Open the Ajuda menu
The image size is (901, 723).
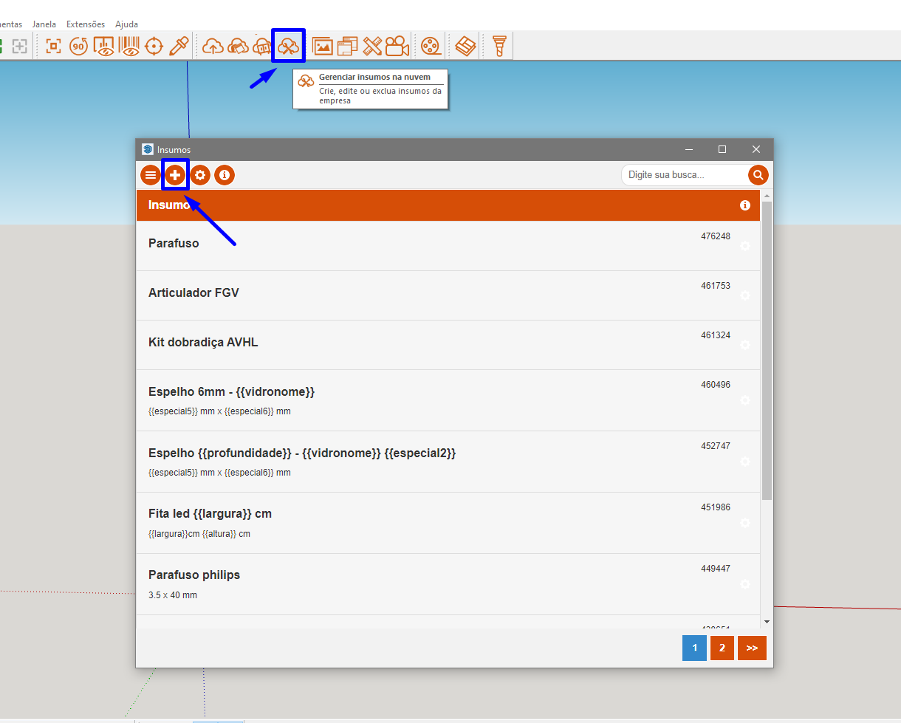tap(126, 24)
